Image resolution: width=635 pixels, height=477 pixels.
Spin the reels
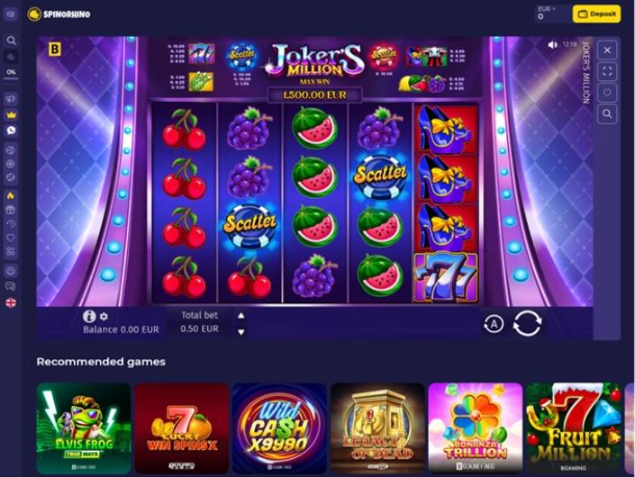point(527,323)
